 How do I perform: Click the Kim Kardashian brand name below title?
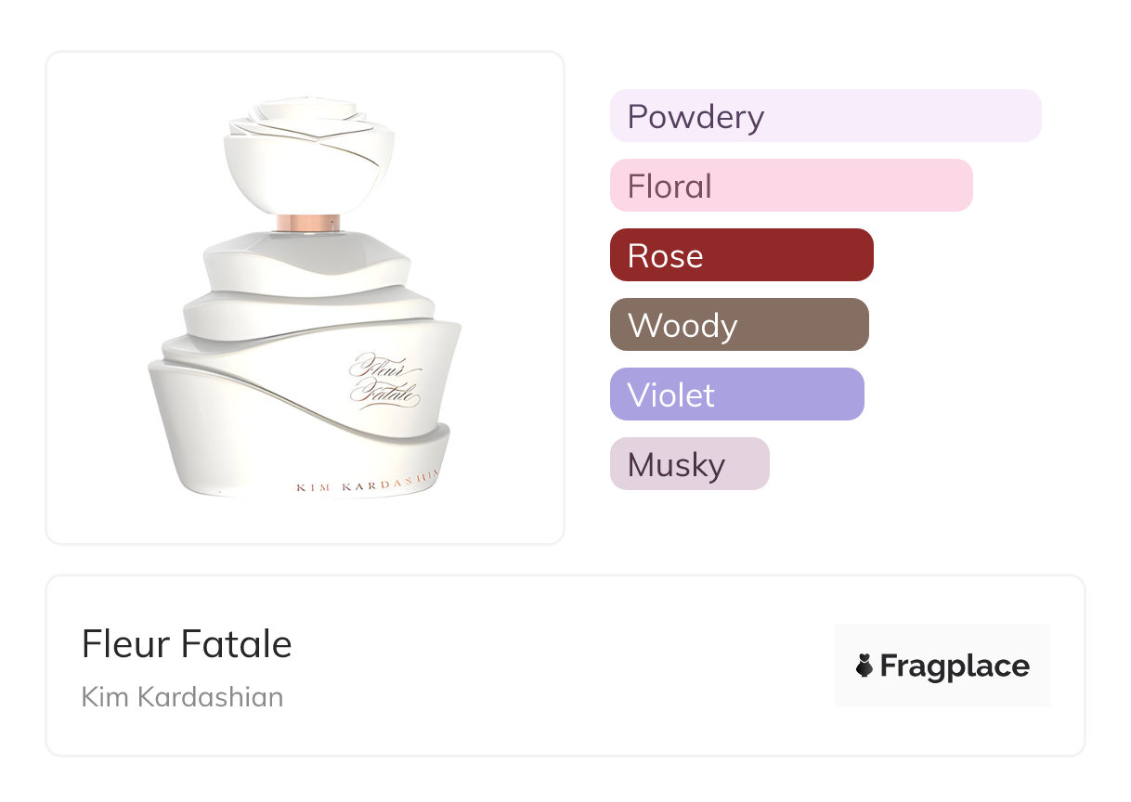[x=182, y=697]
